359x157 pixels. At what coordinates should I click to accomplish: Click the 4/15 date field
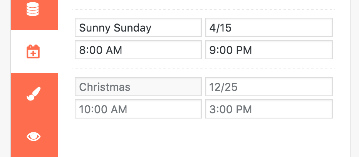click(x=269, y=27)
